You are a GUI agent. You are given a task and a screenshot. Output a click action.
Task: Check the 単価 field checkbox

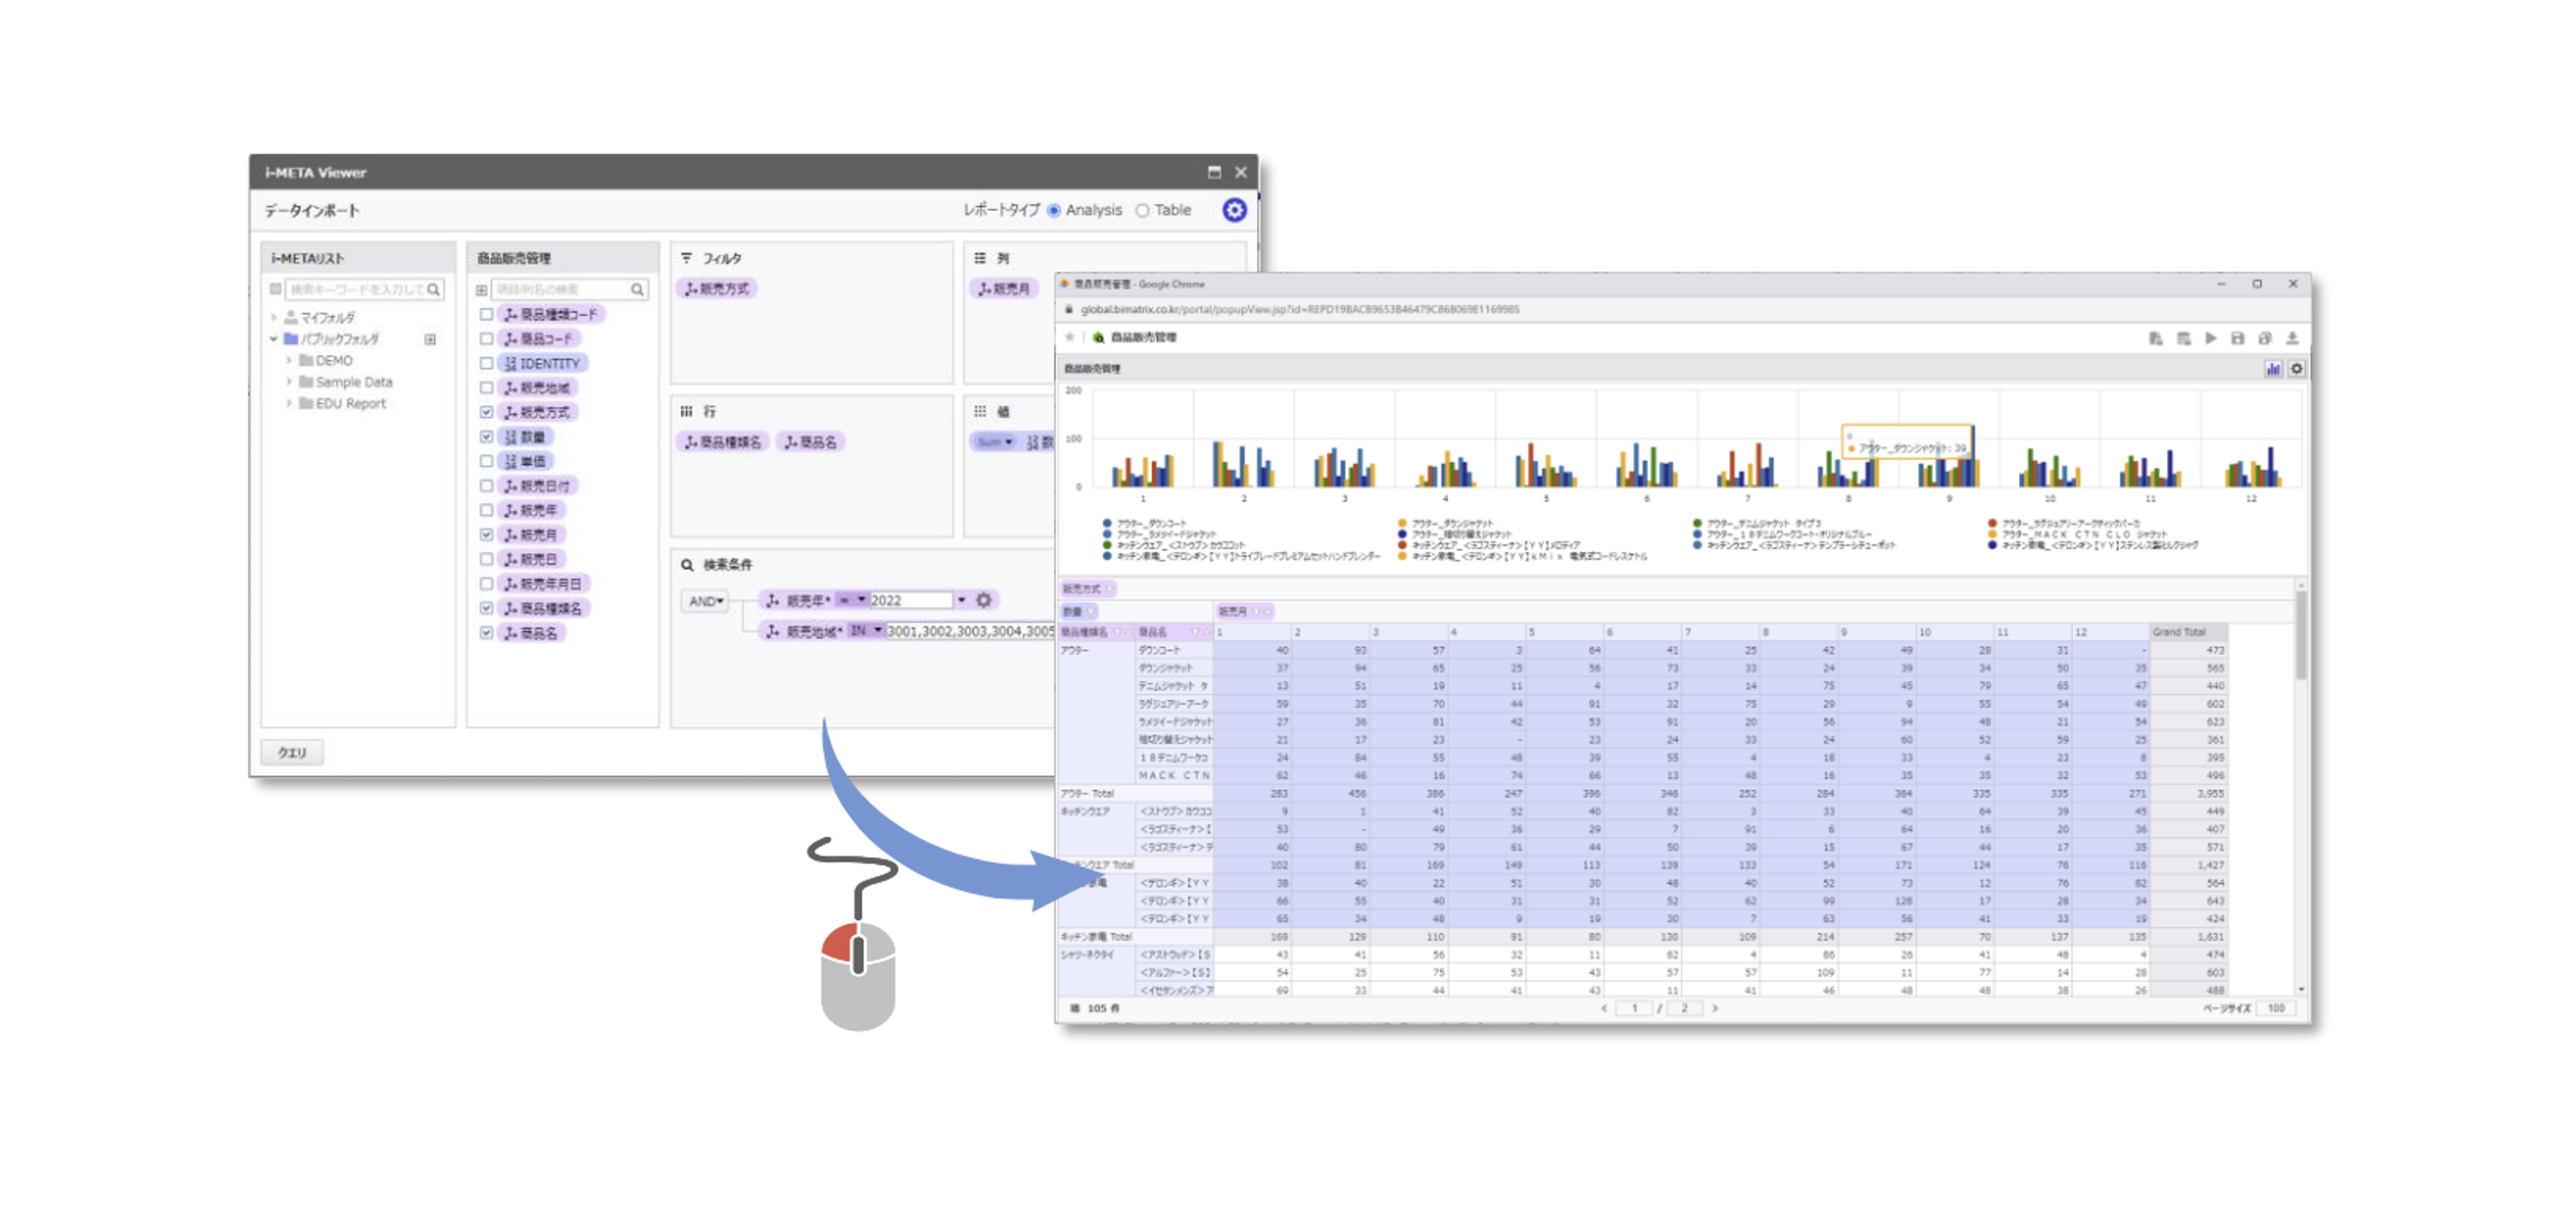click(x=486, y=461)
